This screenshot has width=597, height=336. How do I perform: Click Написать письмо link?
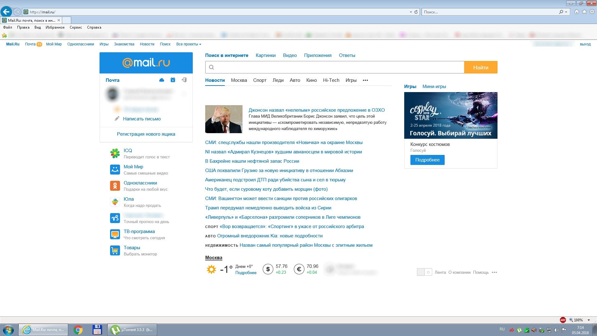142,119
